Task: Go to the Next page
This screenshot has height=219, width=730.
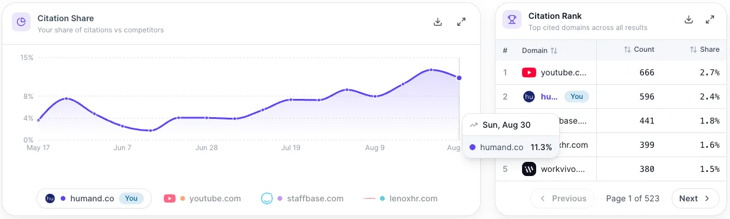Action: tap(695, 198)
